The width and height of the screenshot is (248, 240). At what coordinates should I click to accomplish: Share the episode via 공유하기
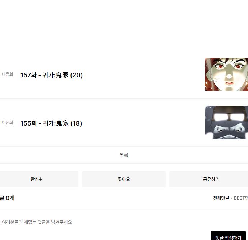tap(211, 179)
